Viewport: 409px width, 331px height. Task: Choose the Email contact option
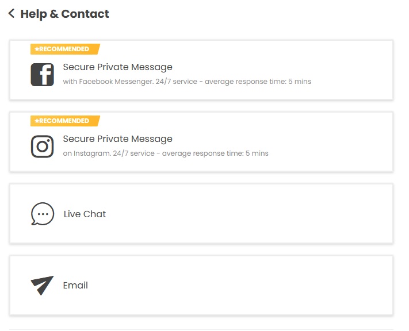(x=75, y=285)
